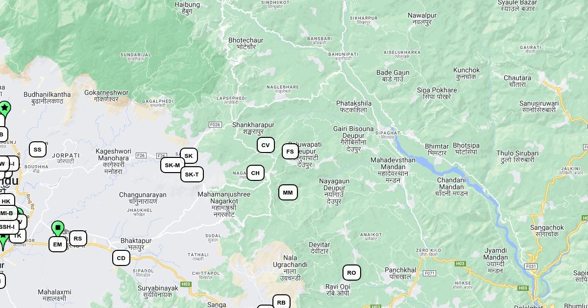Click the SS map marker

[x=38, y=150]
